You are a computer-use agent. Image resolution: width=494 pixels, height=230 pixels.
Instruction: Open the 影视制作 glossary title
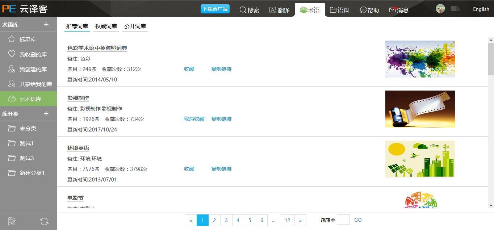pos(78,98)
